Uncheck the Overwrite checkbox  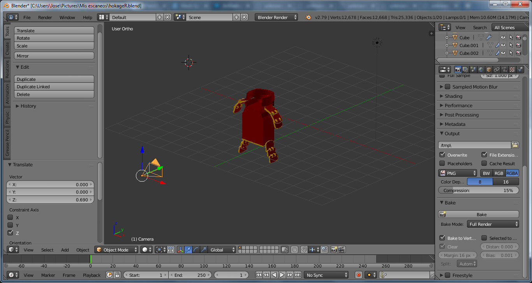[x=442, y=155]
